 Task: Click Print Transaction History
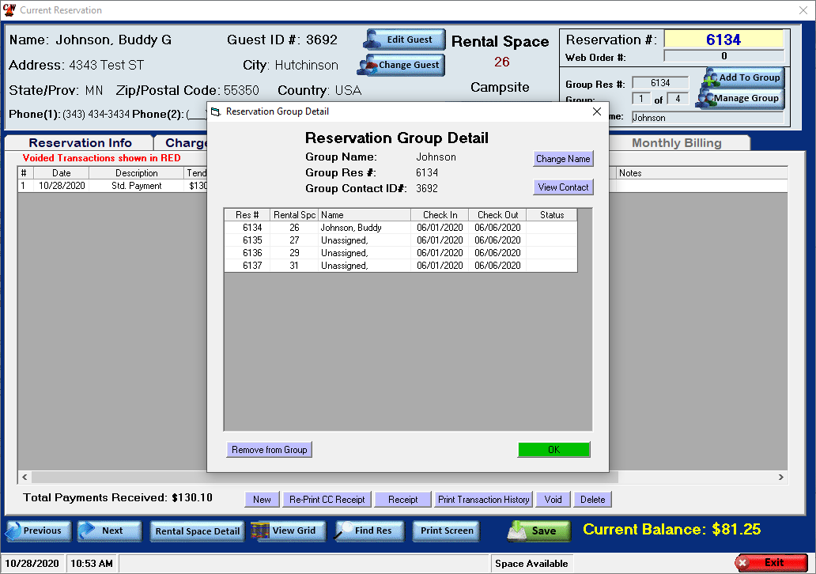point(483,499)
